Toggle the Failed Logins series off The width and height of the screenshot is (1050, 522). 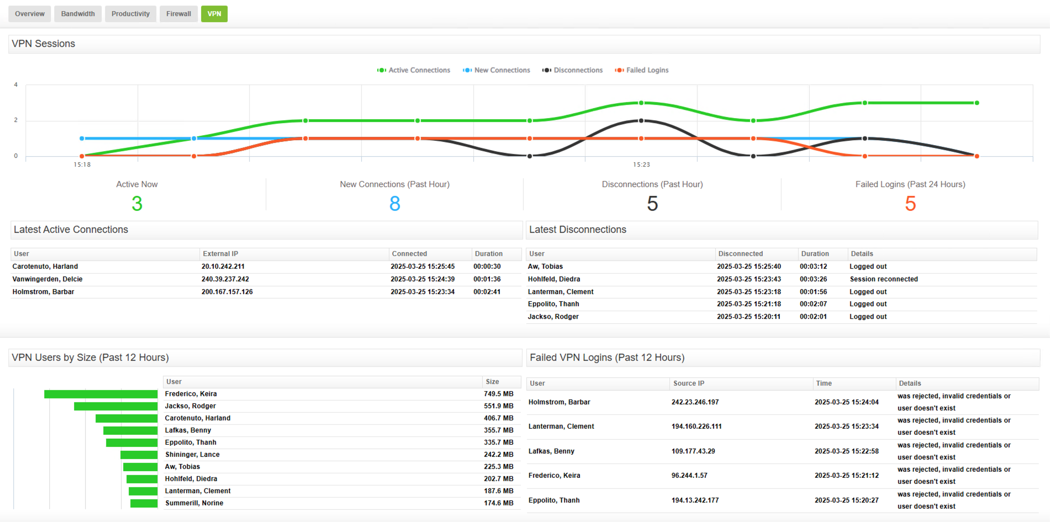coord(641,70)
